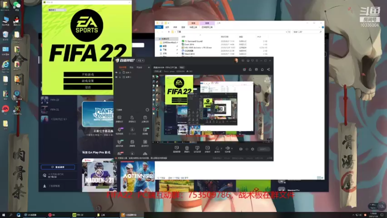The image size is (387, 218).
Task: Sort Explorer files by the date modified column
Action: click(x=224, y=37)
